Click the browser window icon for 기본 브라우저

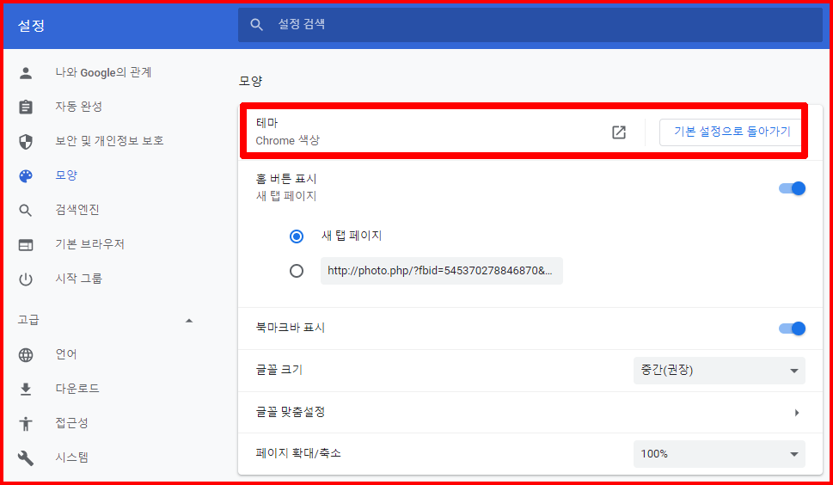pos(26,245)
